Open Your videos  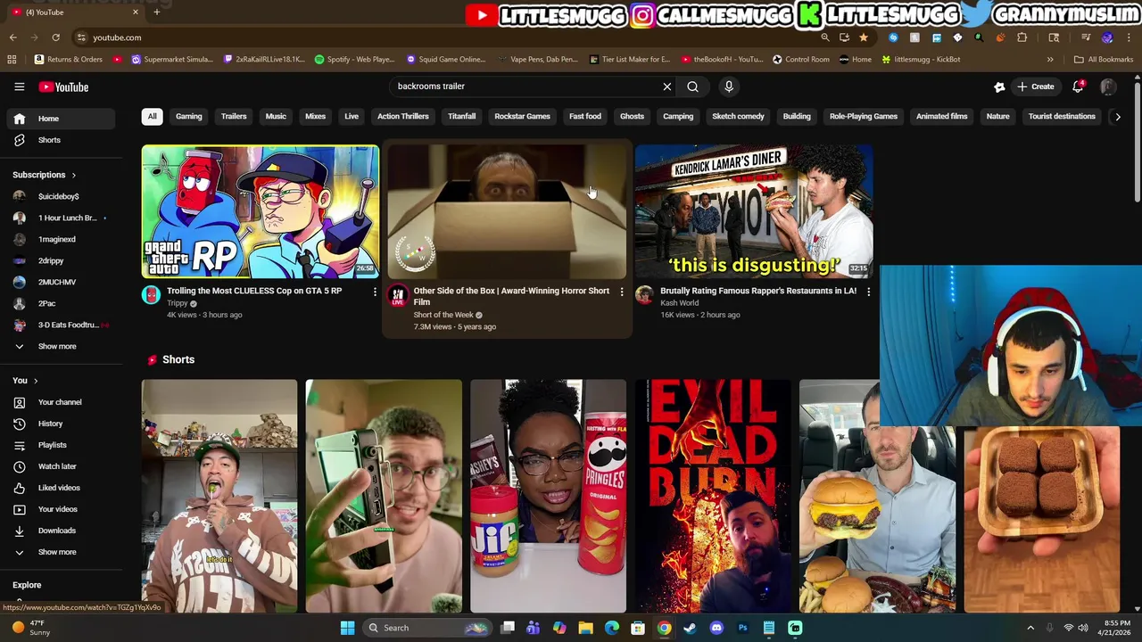[x=58, y=509]
